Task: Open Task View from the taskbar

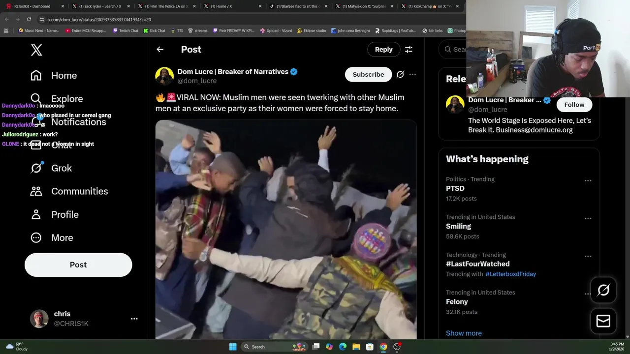Action: [316, 347]
